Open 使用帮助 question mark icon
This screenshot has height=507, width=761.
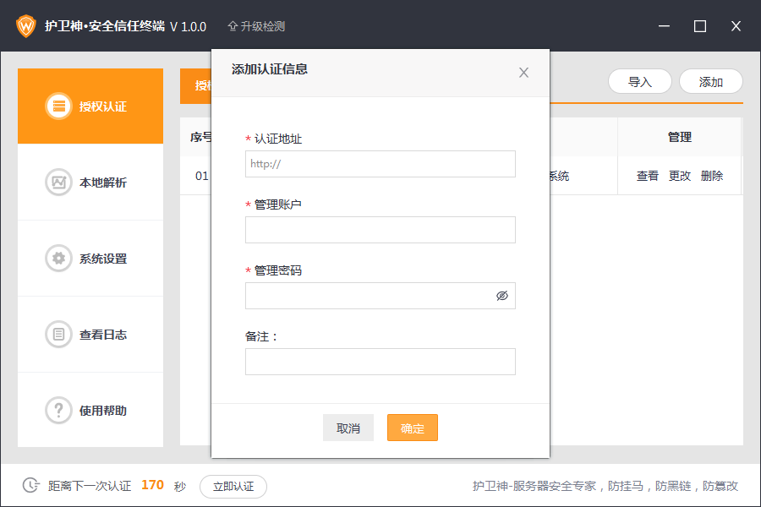click(x=58, y=411)
